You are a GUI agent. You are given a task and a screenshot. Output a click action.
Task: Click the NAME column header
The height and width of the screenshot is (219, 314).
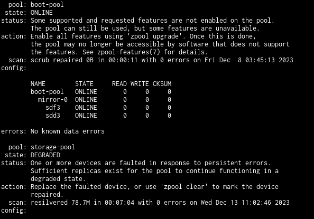[38, 84]
